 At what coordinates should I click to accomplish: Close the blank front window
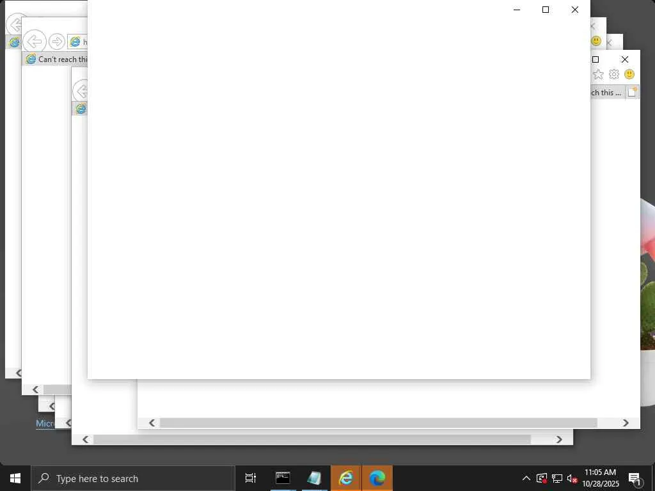click(x=575, y=10)
